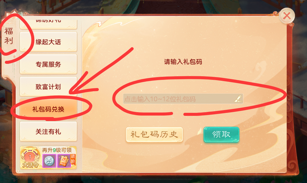Screen dimensions: 307x183
Task: Click the 再升9级可领 reward text
Action: [57, 150]
